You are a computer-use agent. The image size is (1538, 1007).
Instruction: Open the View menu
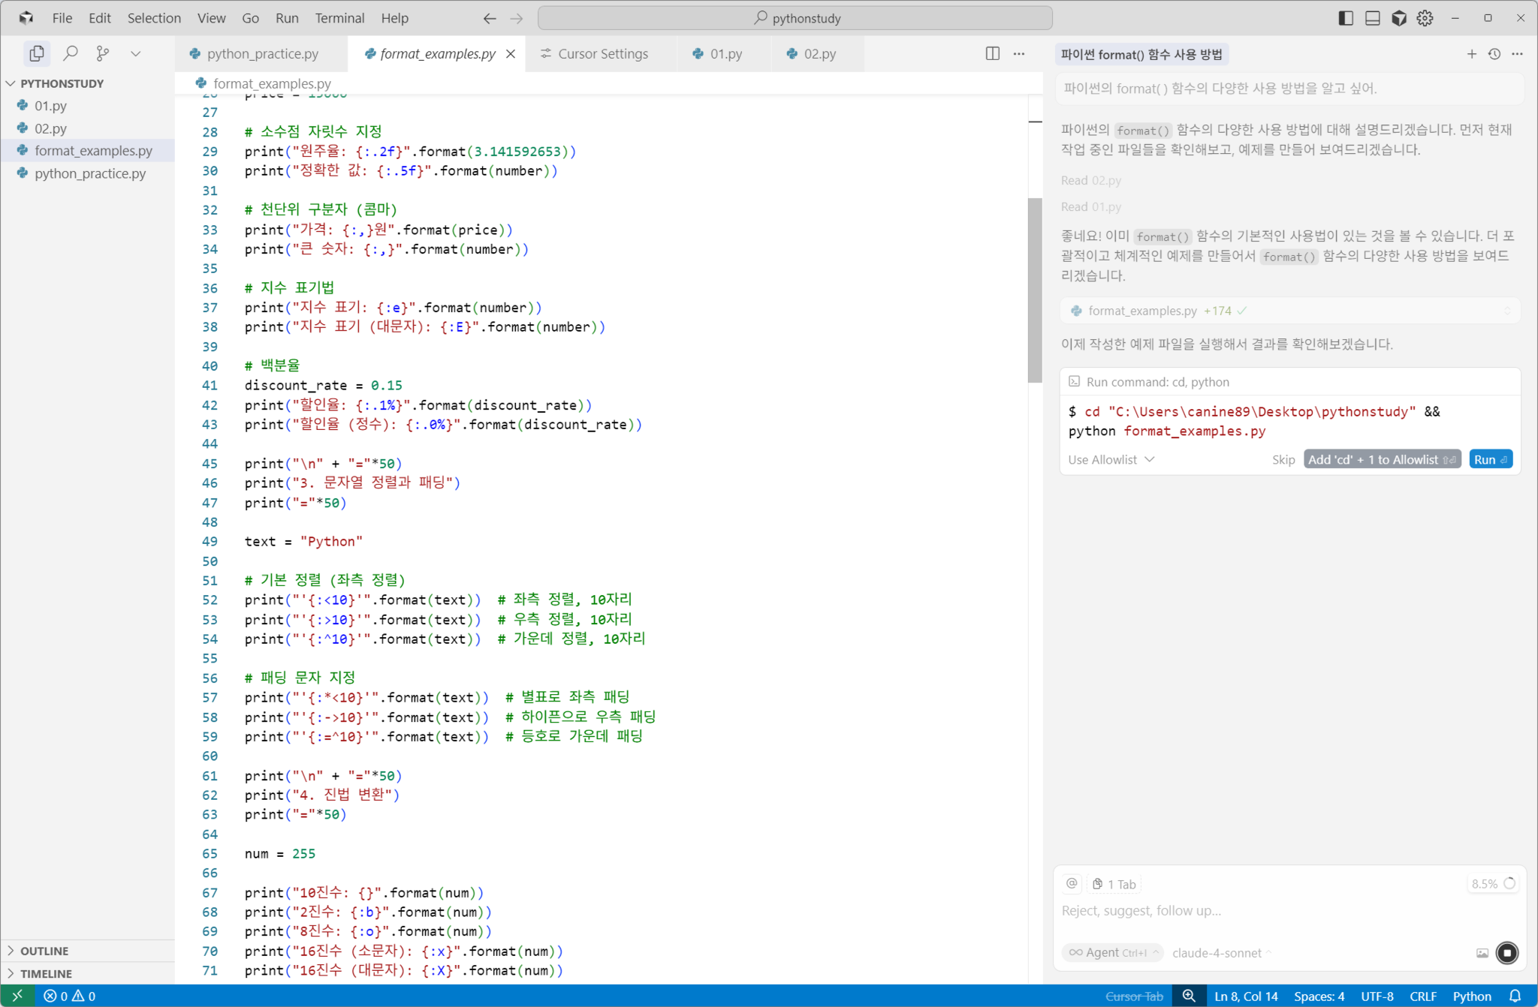(211, 18)
